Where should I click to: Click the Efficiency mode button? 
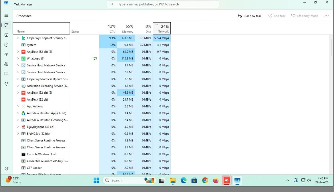click(x=305, y=16)
